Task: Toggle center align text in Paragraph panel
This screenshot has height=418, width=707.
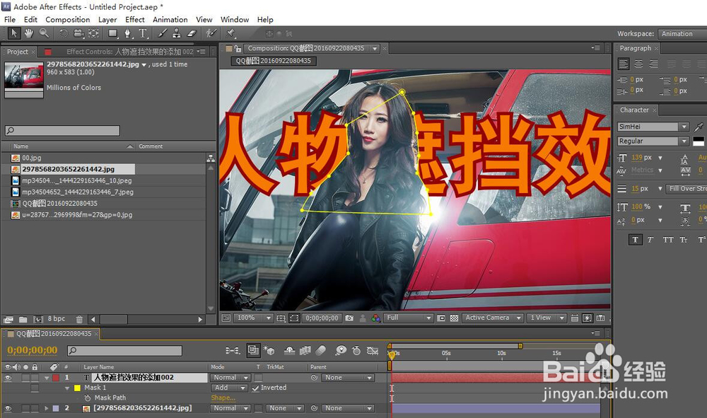Action: [x=638, y=64]
